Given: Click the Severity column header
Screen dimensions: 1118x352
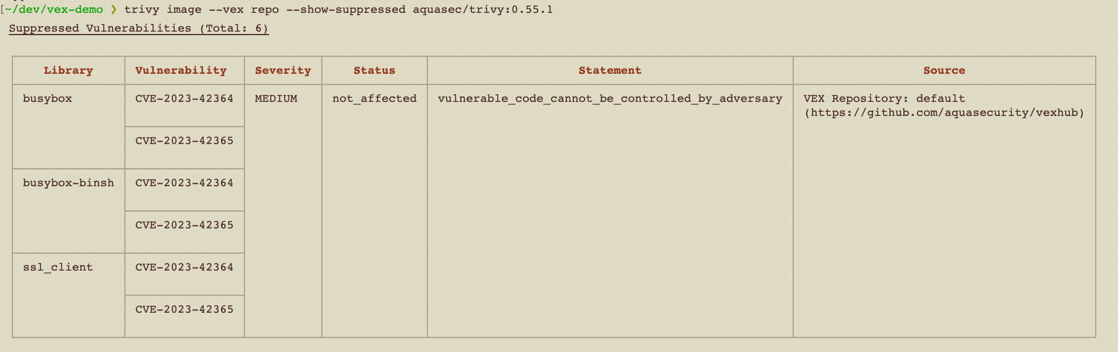Looking at the screenshot, I should tap(283, 70).
